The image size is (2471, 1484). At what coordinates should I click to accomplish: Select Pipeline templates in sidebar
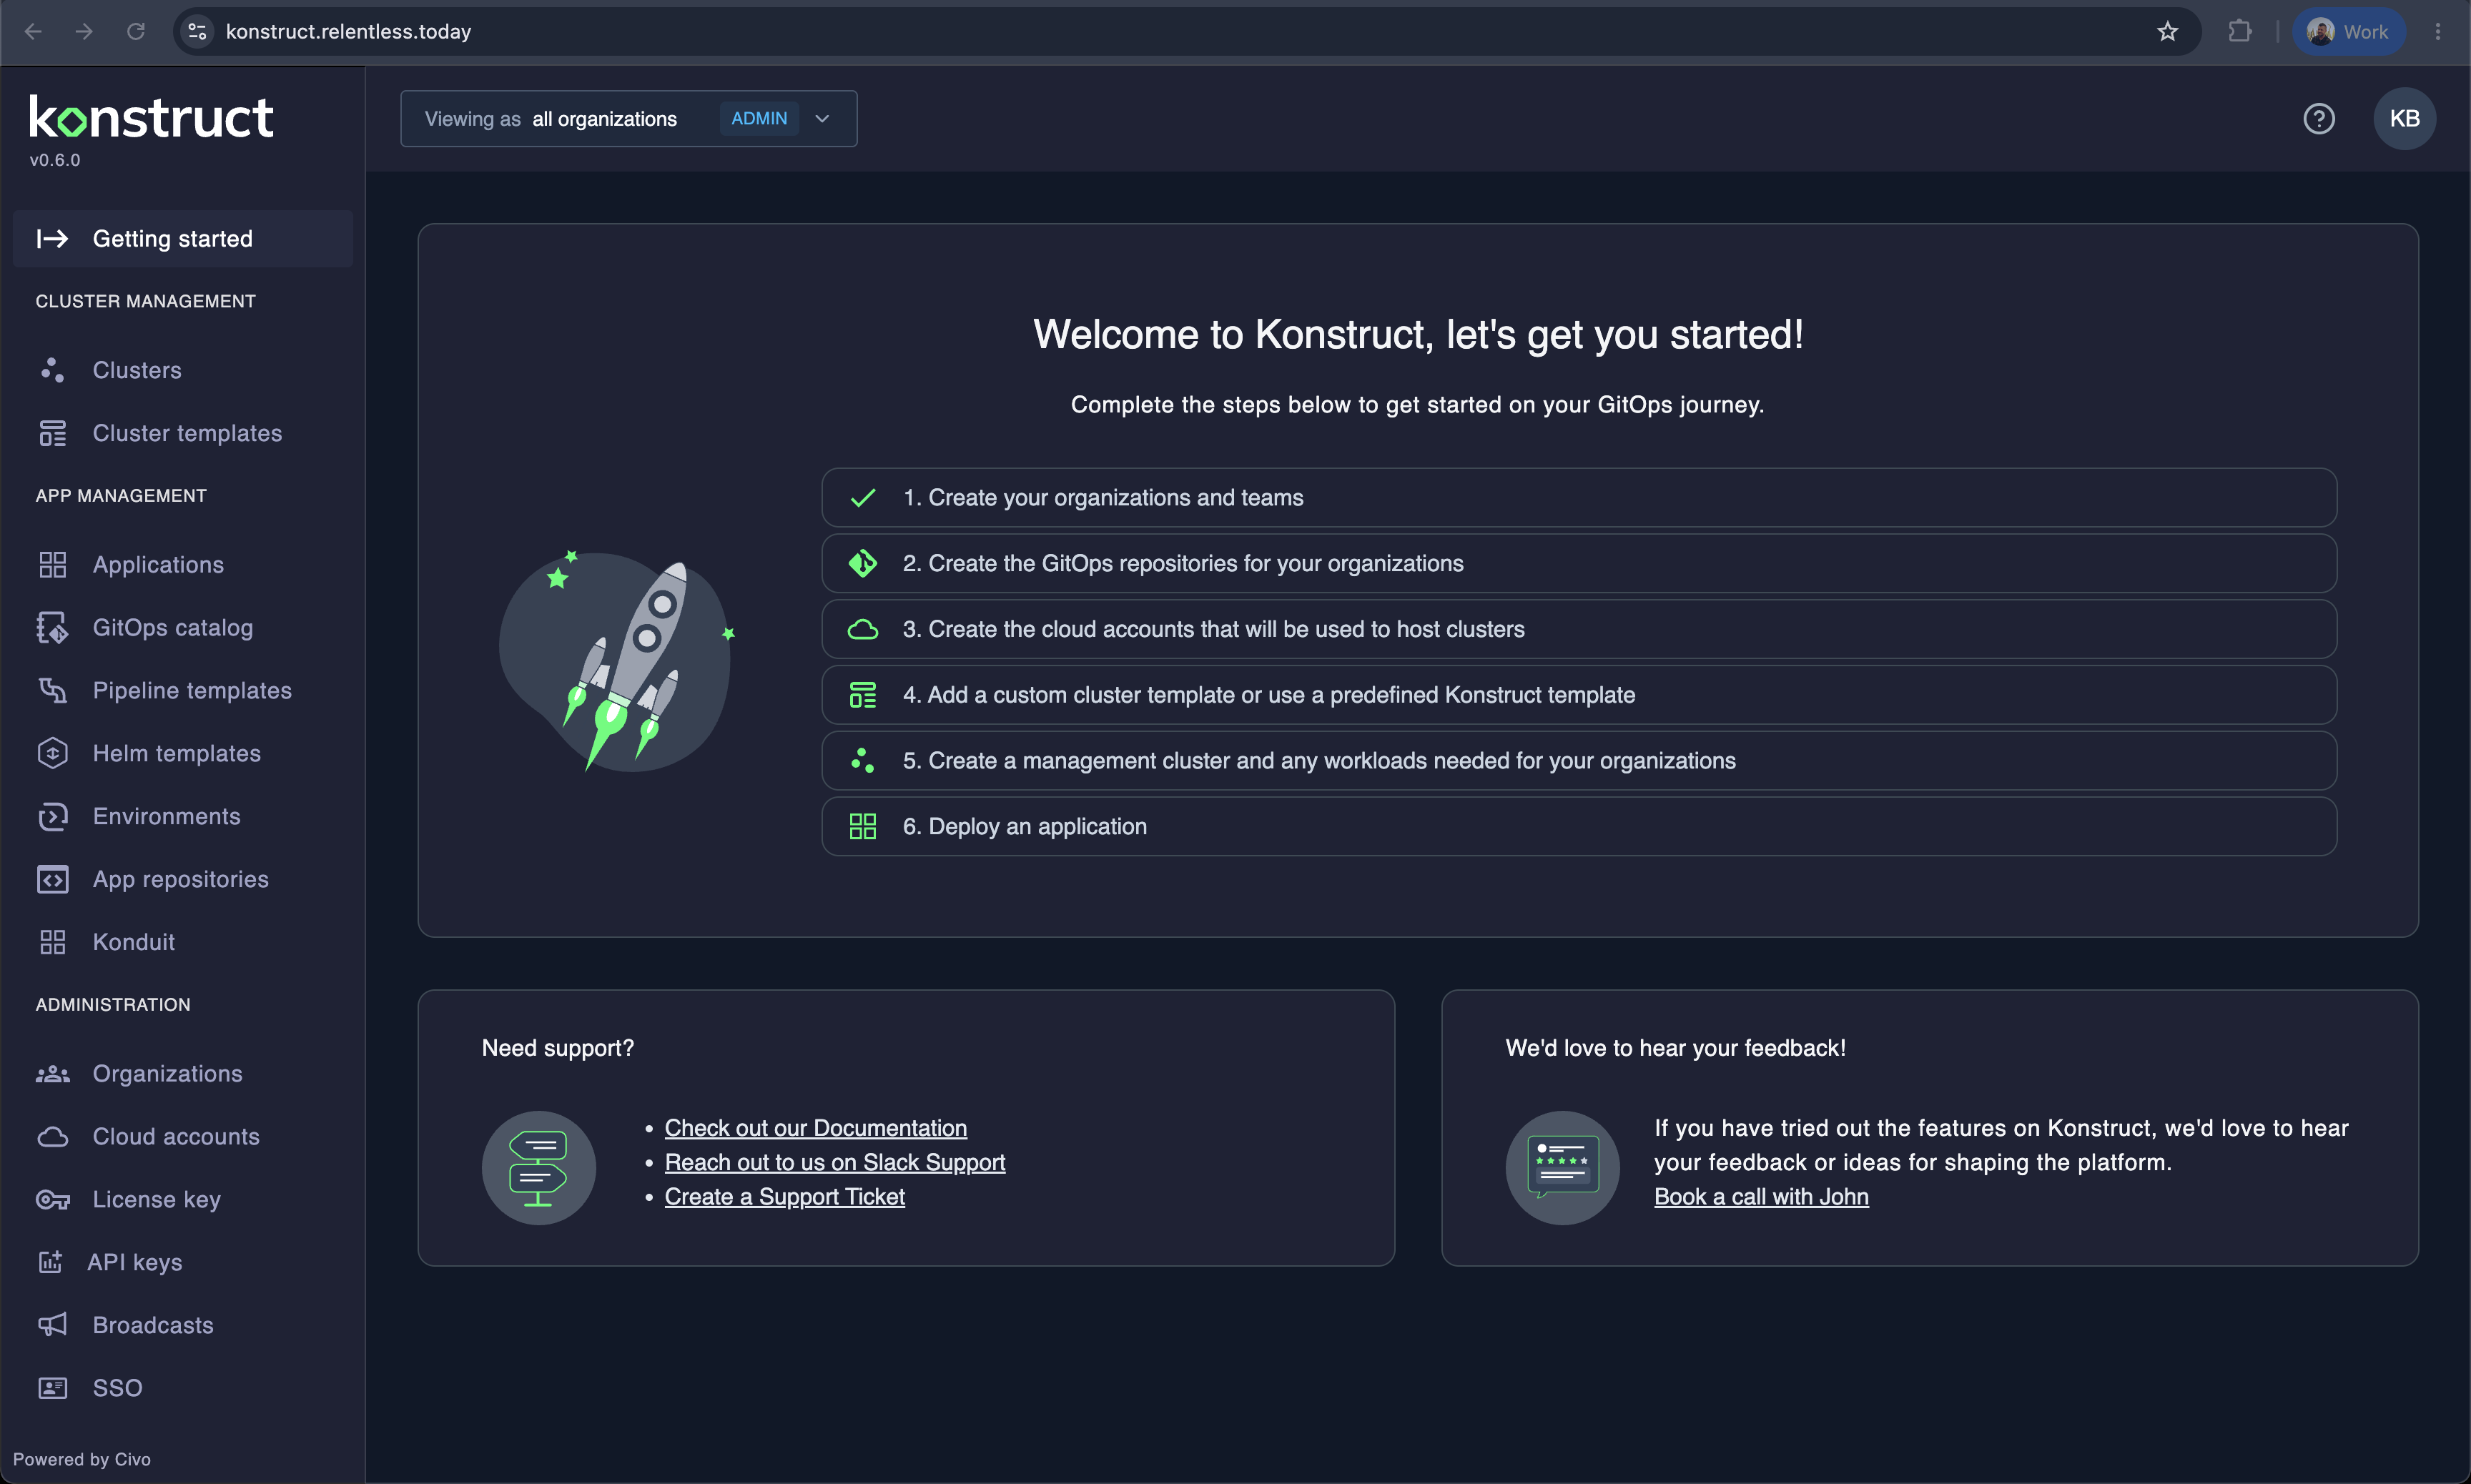[x=183, y=691]
